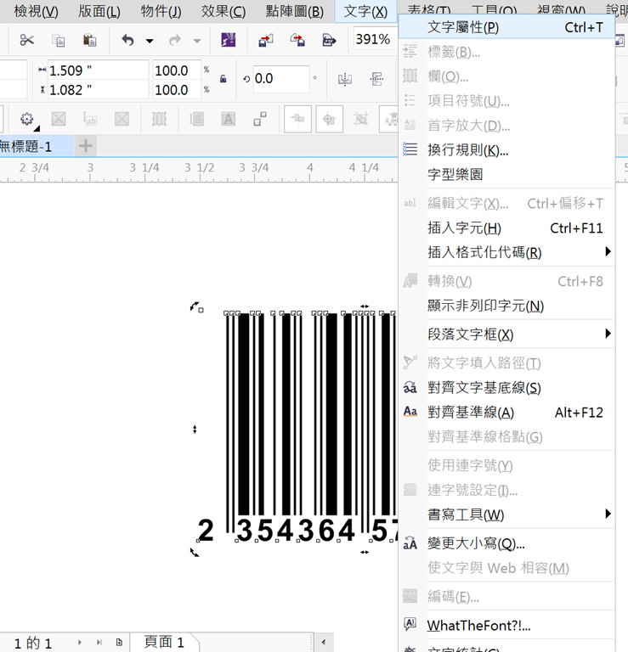Click the Export icon in the toolbar
628x652 pixels.
(x=297, y=40)
